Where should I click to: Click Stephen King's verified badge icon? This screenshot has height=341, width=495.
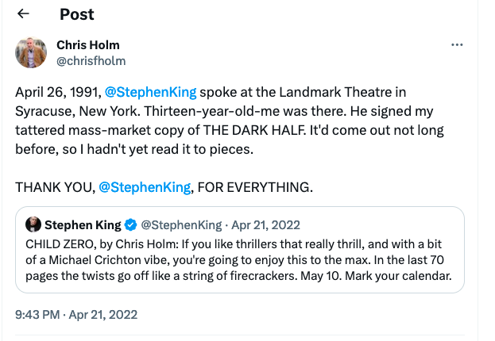(130, 225)
